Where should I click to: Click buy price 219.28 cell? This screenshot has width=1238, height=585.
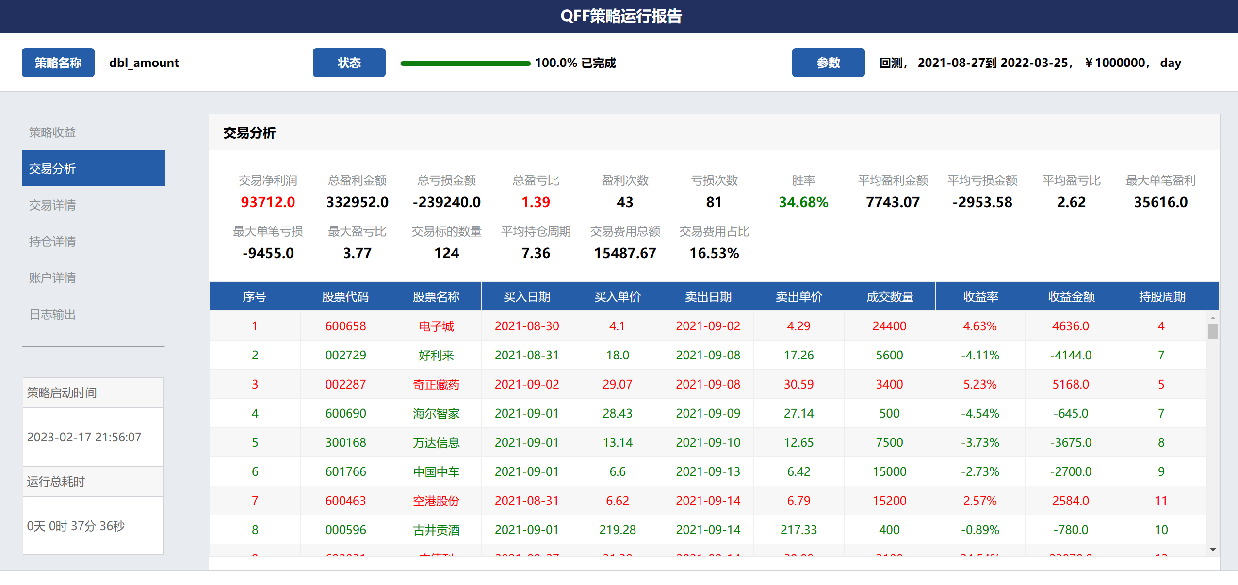[618, 530]
